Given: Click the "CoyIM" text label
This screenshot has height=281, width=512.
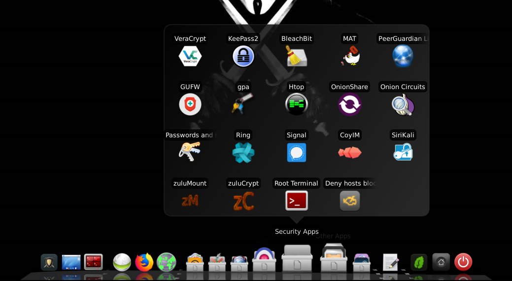Looking at the screenshot, I should 350,135.
